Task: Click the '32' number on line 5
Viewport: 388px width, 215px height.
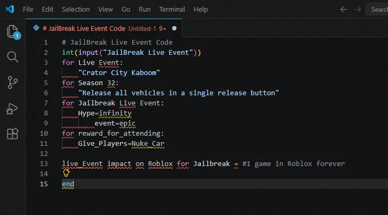Action: (x=111, y=83)
